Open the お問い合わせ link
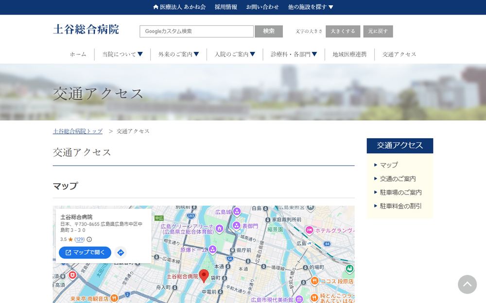This screenshot has width=486, height=303. [x=262, y=7]
